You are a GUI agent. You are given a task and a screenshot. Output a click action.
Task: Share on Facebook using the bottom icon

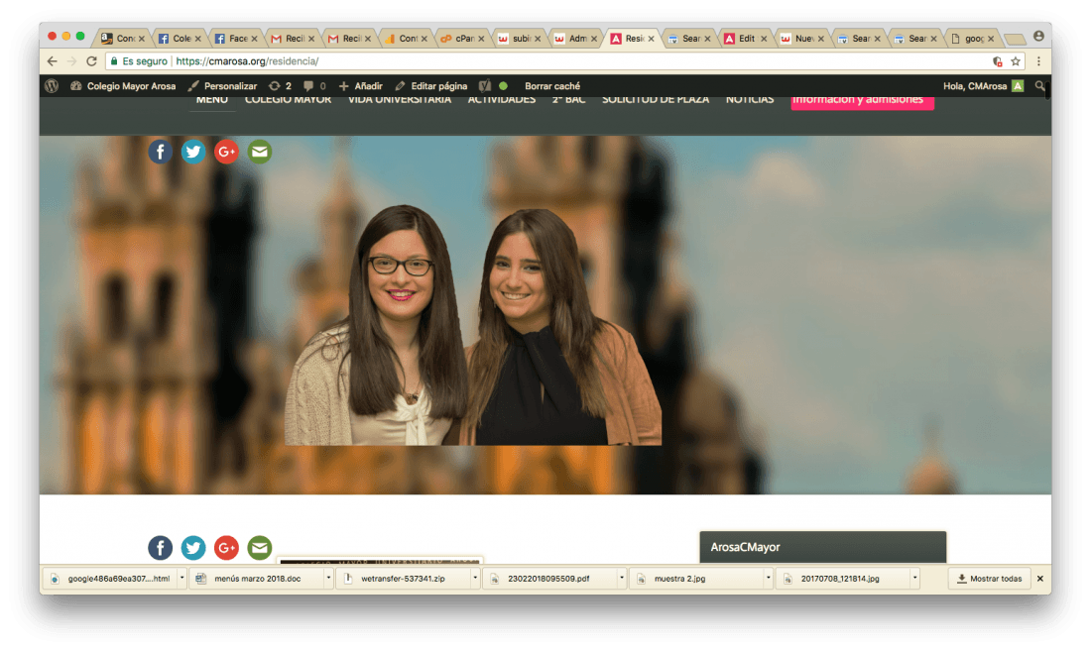pos(160,548)
